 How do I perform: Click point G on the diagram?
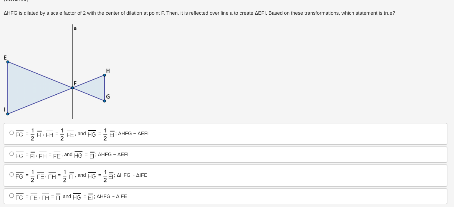tap(104, 101)
